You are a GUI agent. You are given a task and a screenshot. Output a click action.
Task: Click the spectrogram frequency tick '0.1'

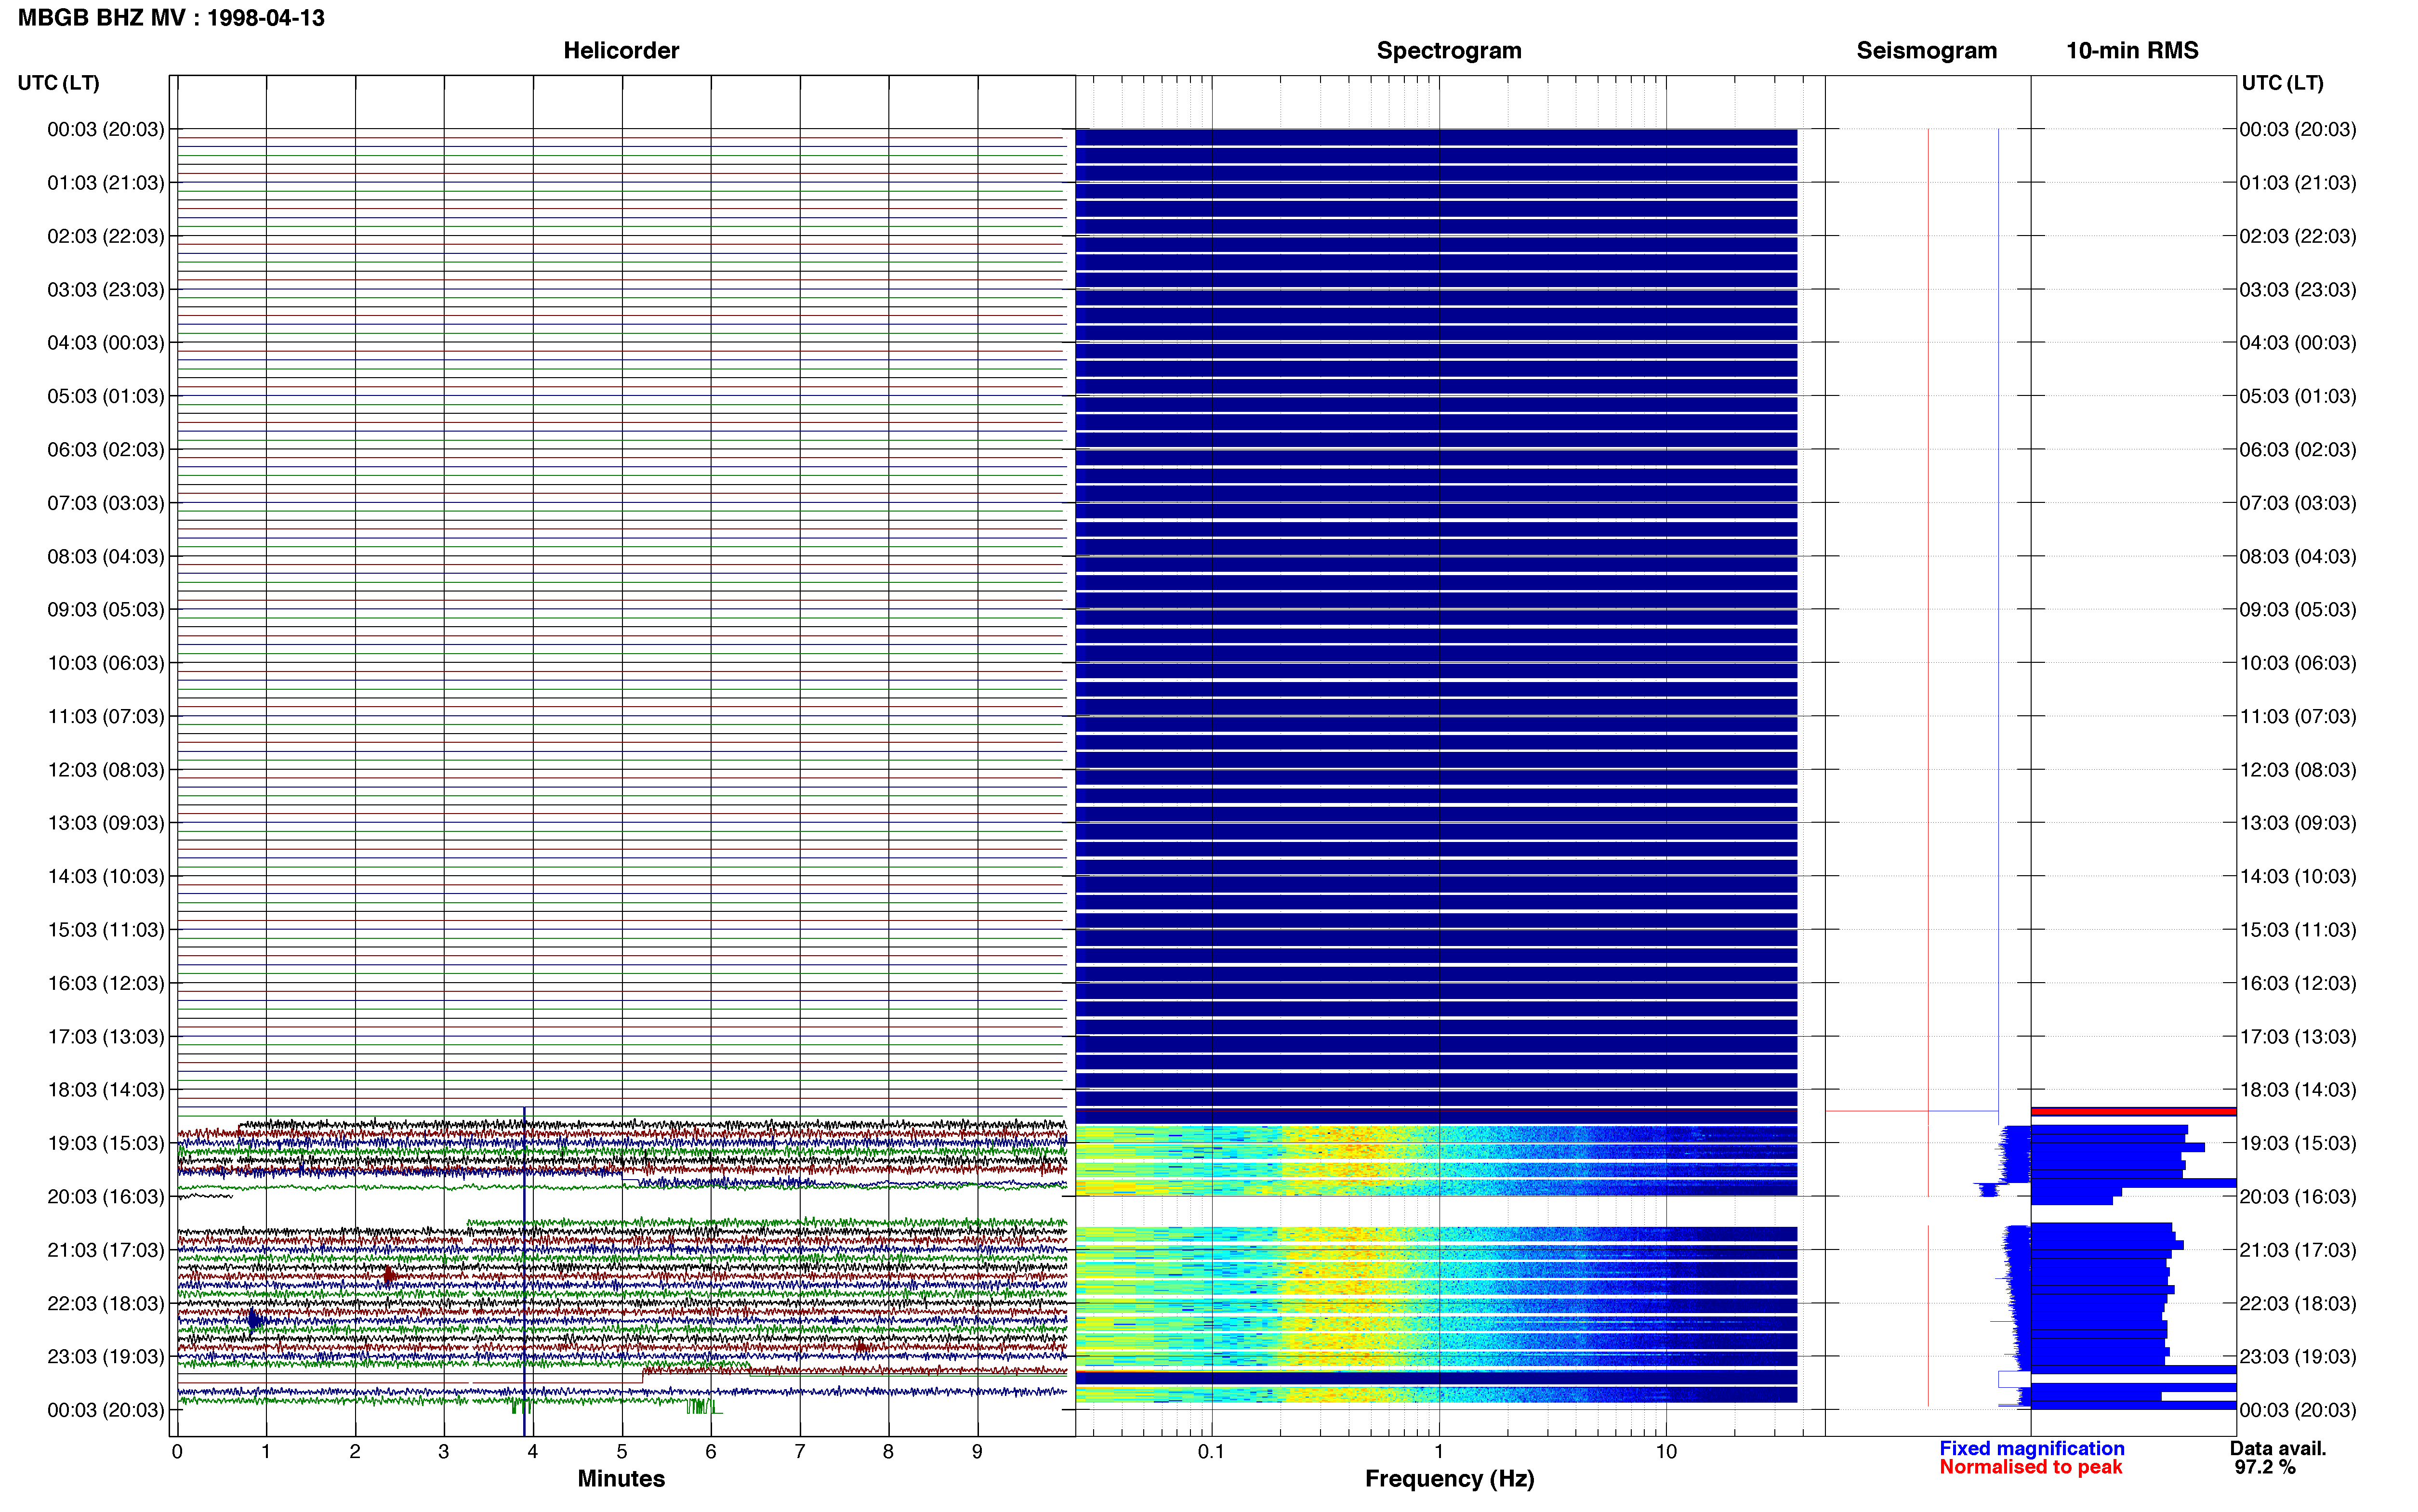[1211, 1451]
